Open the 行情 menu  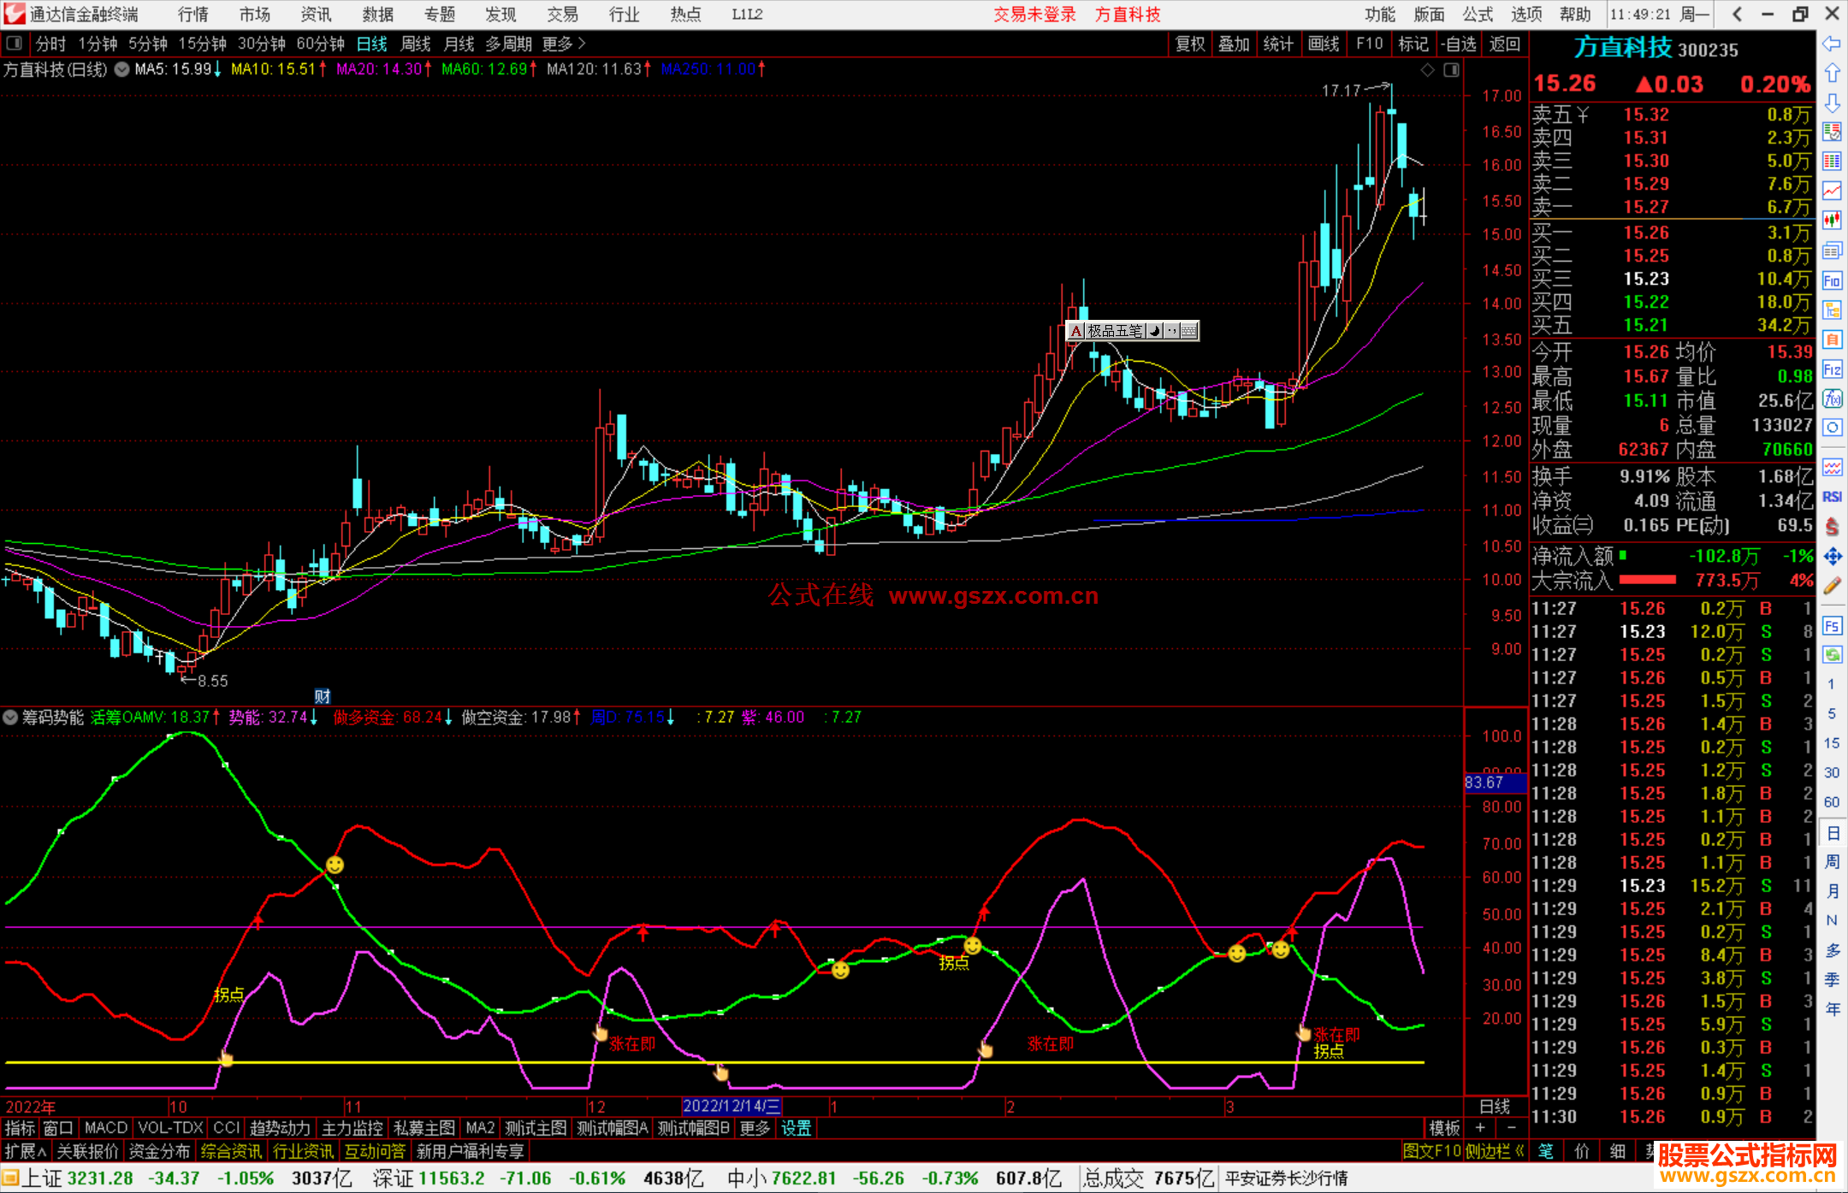coord(193,15)
